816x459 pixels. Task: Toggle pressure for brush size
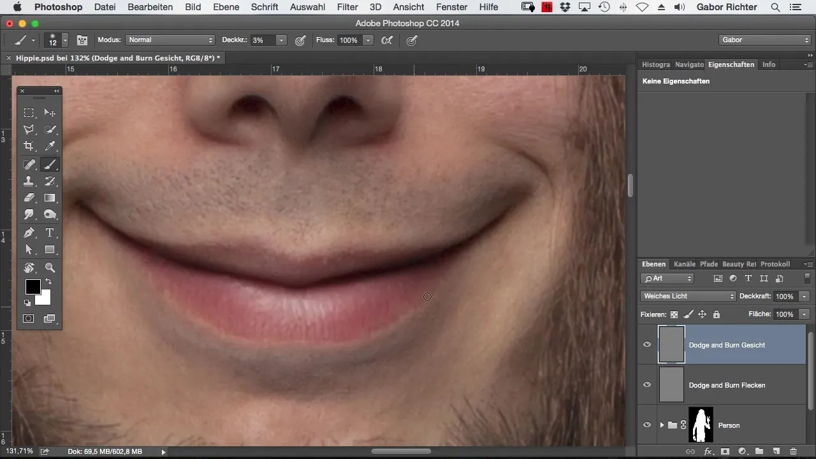click(x=412, y=40)
